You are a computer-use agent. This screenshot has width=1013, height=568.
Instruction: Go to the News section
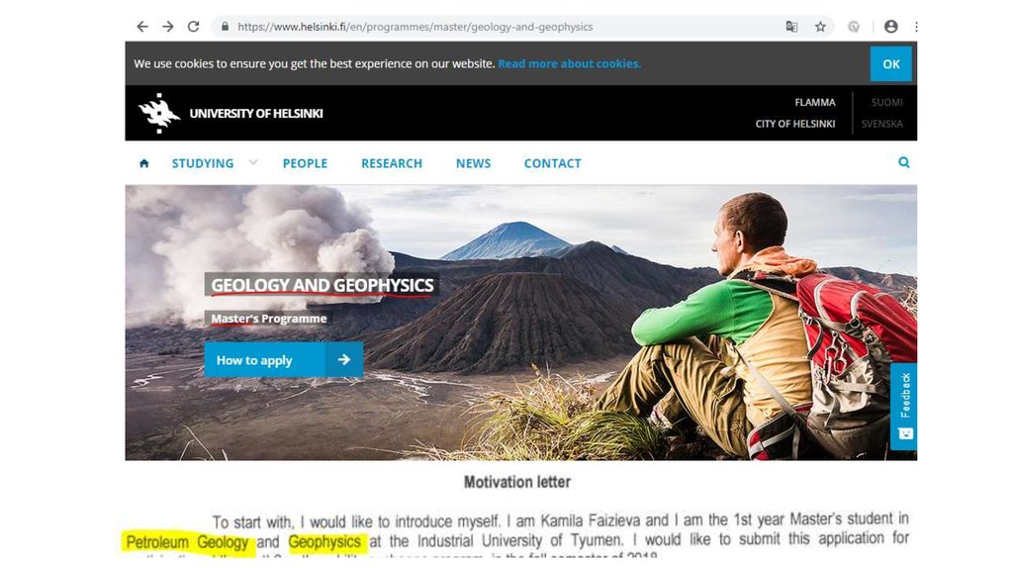point(473,163)
